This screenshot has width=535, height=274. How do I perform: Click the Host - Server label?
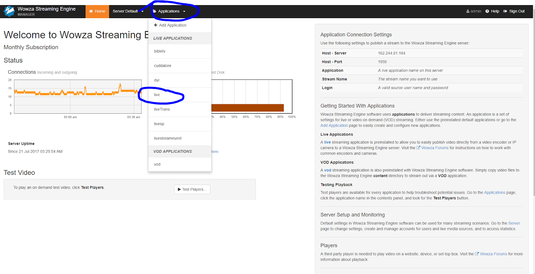(x=334, y=53)
